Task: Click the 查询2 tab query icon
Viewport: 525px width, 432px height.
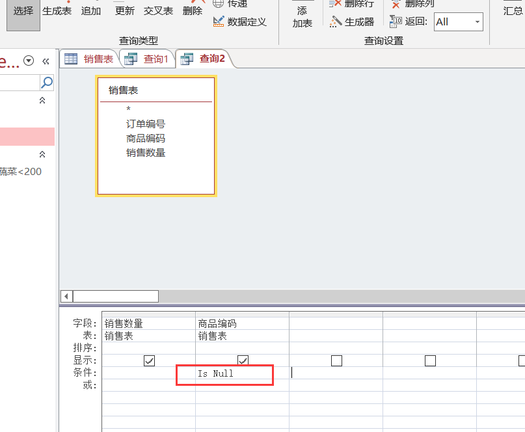Action: pyautogui.click(x=187, y=59)
